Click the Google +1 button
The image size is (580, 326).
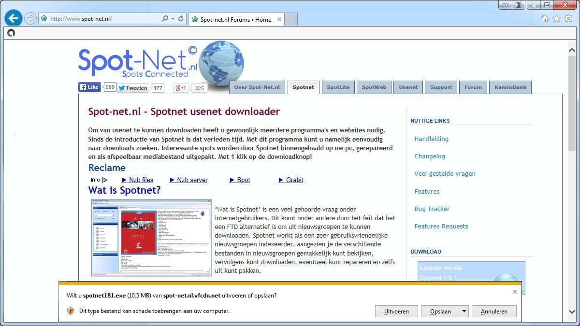tap(181, 88)
